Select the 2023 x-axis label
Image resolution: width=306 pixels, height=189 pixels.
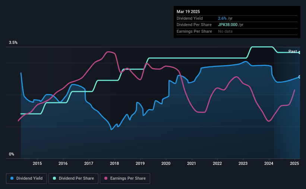coord(243,163)
